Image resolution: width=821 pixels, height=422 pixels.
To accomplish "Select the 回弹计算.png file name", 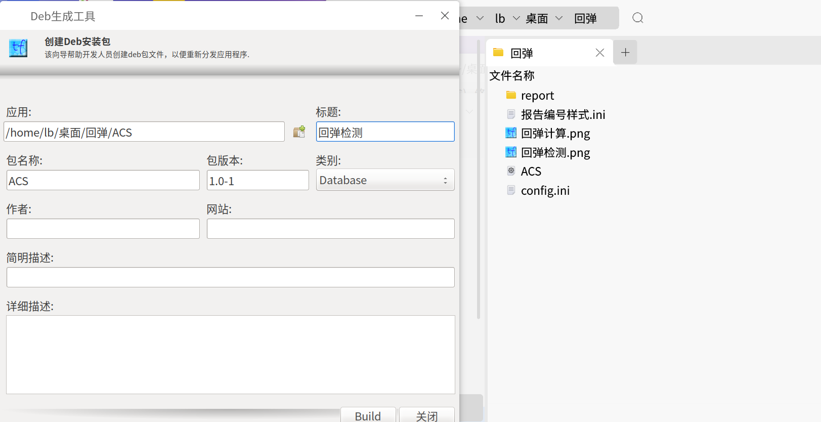I will click(555, 134).
